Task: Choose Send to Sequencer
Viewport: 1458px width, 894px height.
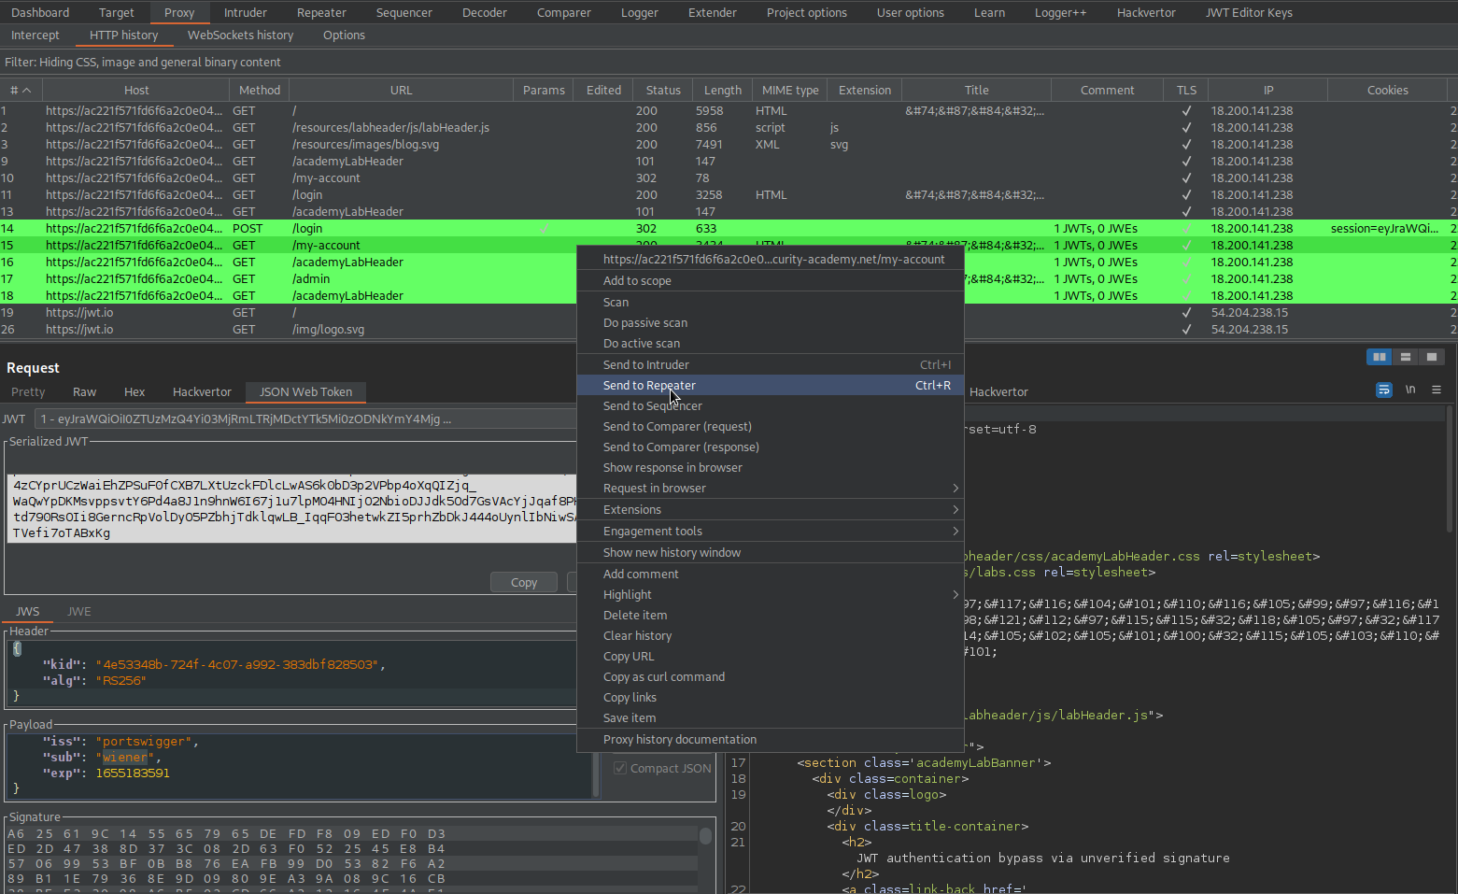Action: [x=771, y=406]
